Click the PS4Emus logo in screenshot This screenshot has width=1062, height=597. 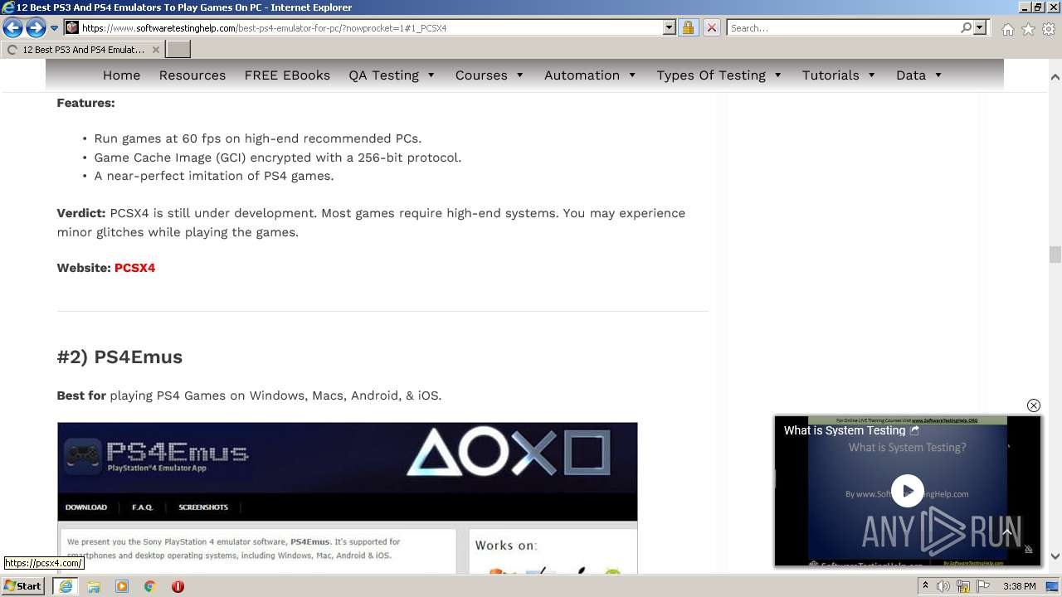pos(156,455)
